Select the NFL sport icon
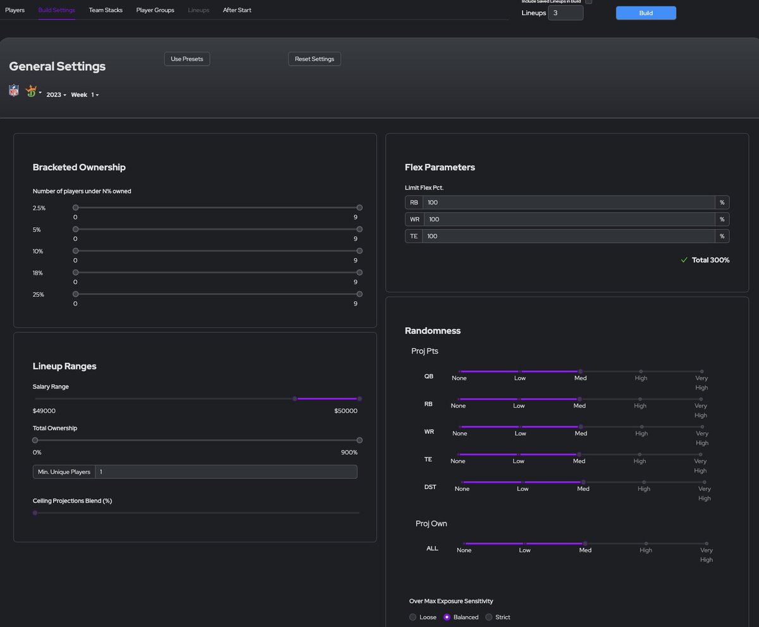 pyautogui.click(x=13, y=90)
